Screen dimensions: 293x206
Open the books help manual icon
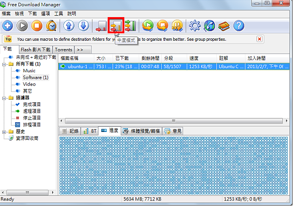[x=224, y=25]
